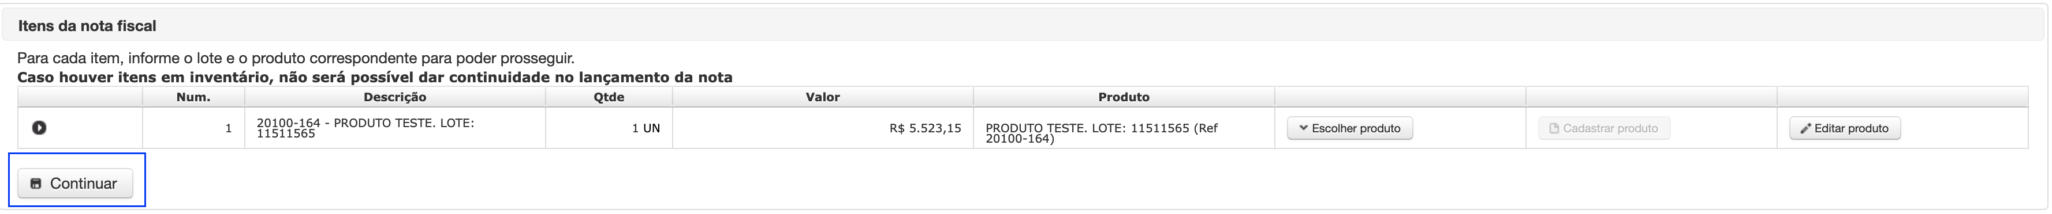Click the Continuar button
This screenshot has width=2052, height=214.
[x=75, y=184]
